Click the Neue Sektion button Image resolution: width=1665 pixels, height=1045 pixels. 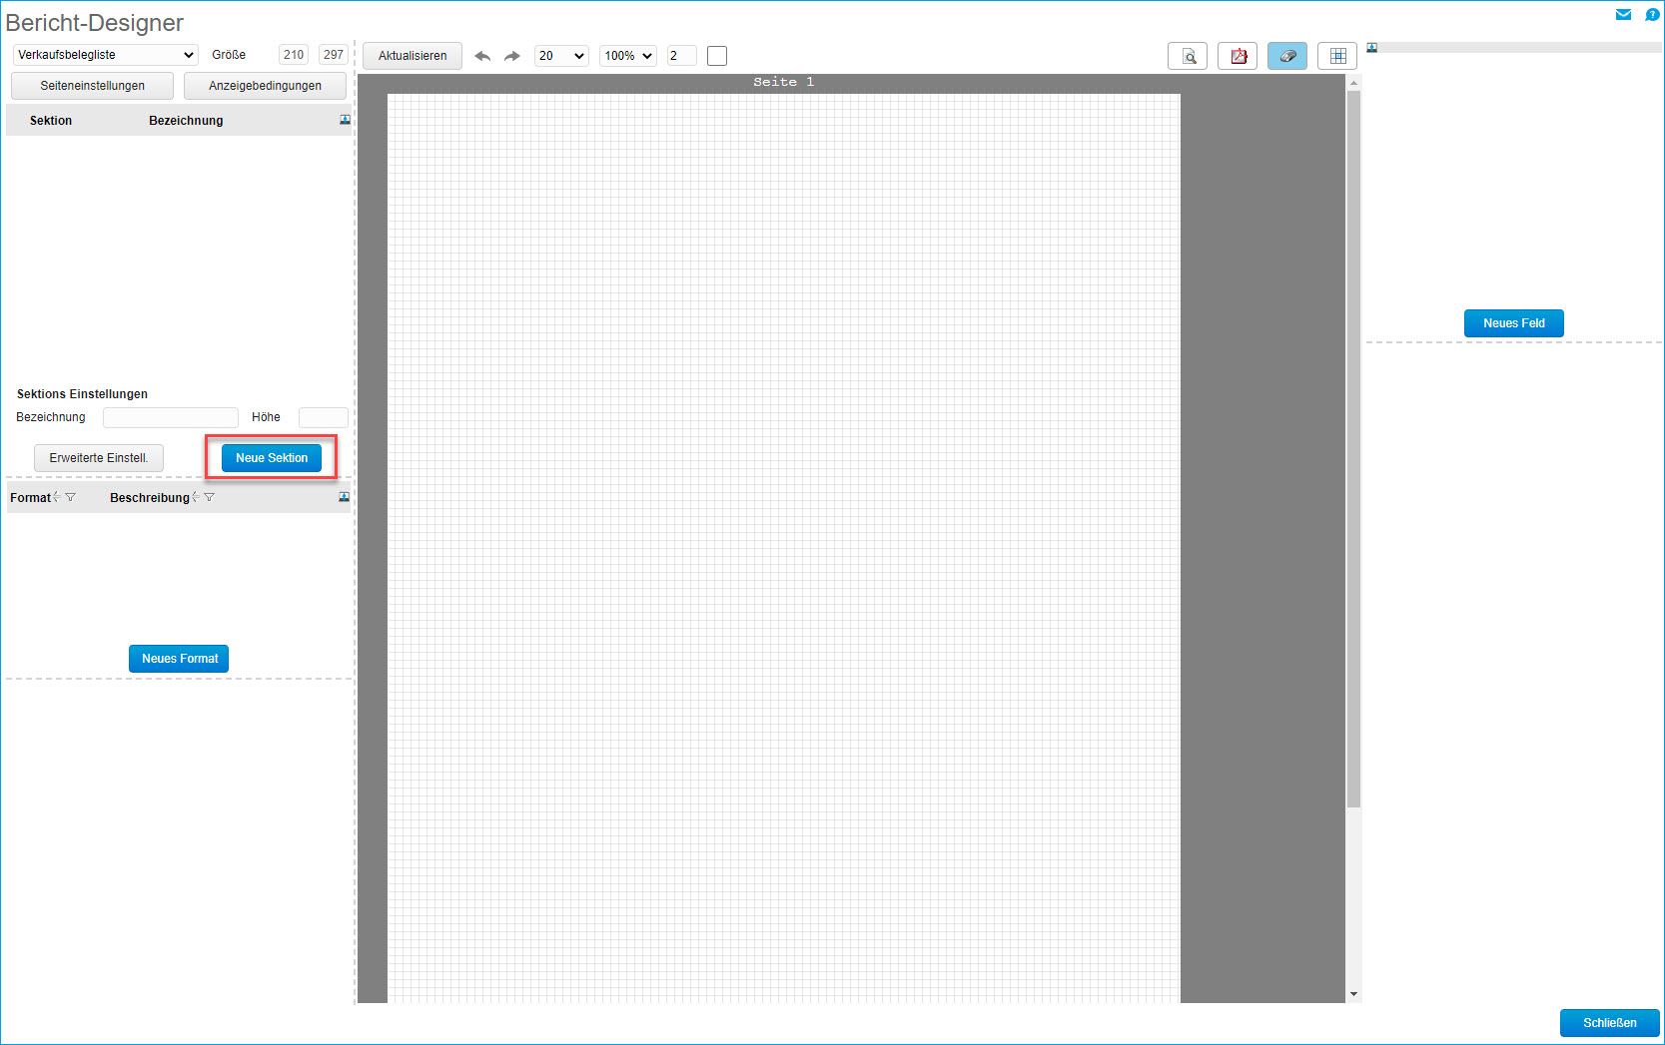coord(272,458)
